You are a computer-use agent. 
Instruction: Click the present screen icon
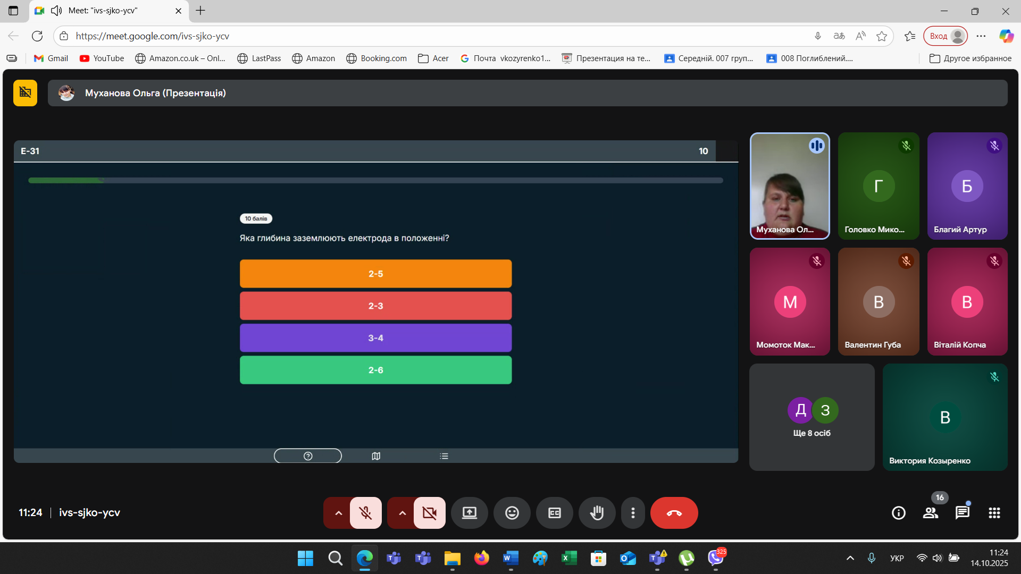point(469,513)
